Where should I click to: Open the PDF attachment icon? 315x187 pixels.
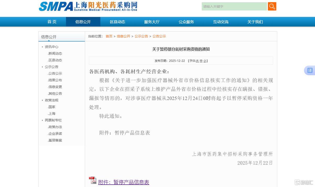coord(93,180)
